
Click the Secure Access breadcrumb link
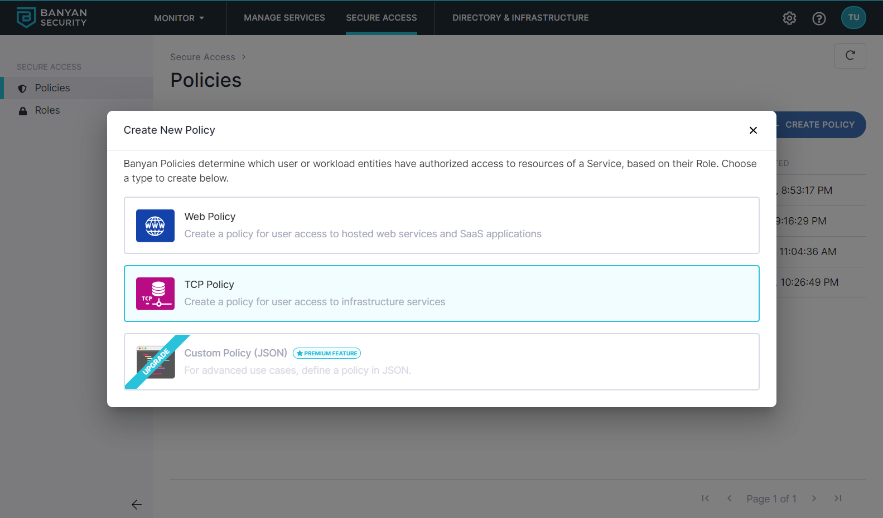[x=202, y=57]
